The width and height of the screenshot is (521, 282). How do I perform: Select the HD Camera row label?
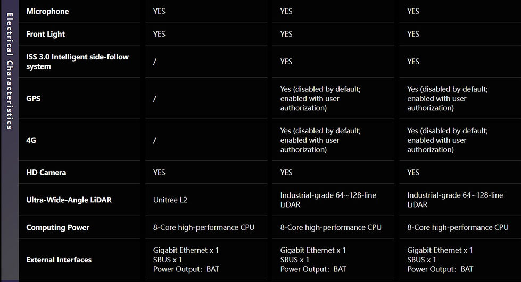(x=46, y=173)
